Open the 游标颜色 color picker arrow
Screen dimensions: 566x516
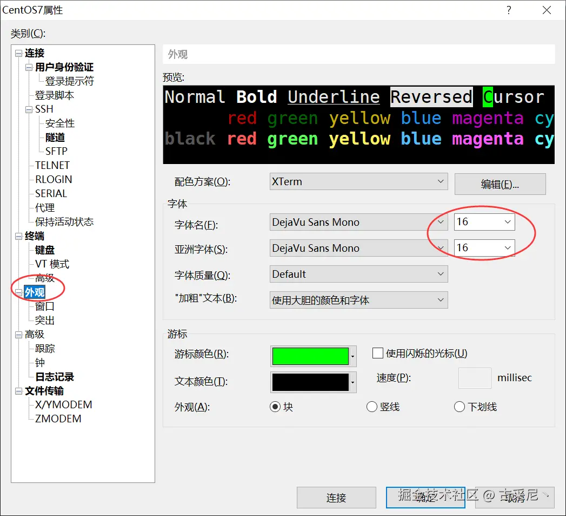[x=353, y=356]
